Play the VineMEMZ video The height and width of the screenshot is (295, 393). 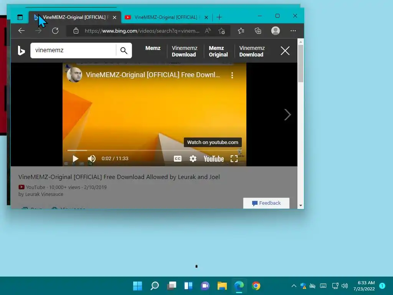pyautogui.click(x=75, y=159)
